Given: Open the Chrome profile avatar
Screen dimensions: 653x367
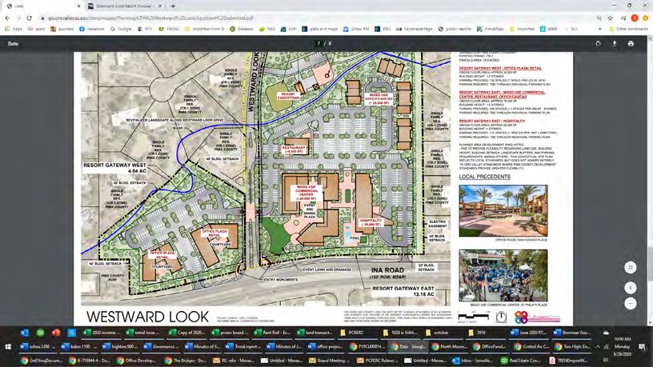Looking at the screenshot, I should [635, 18].
